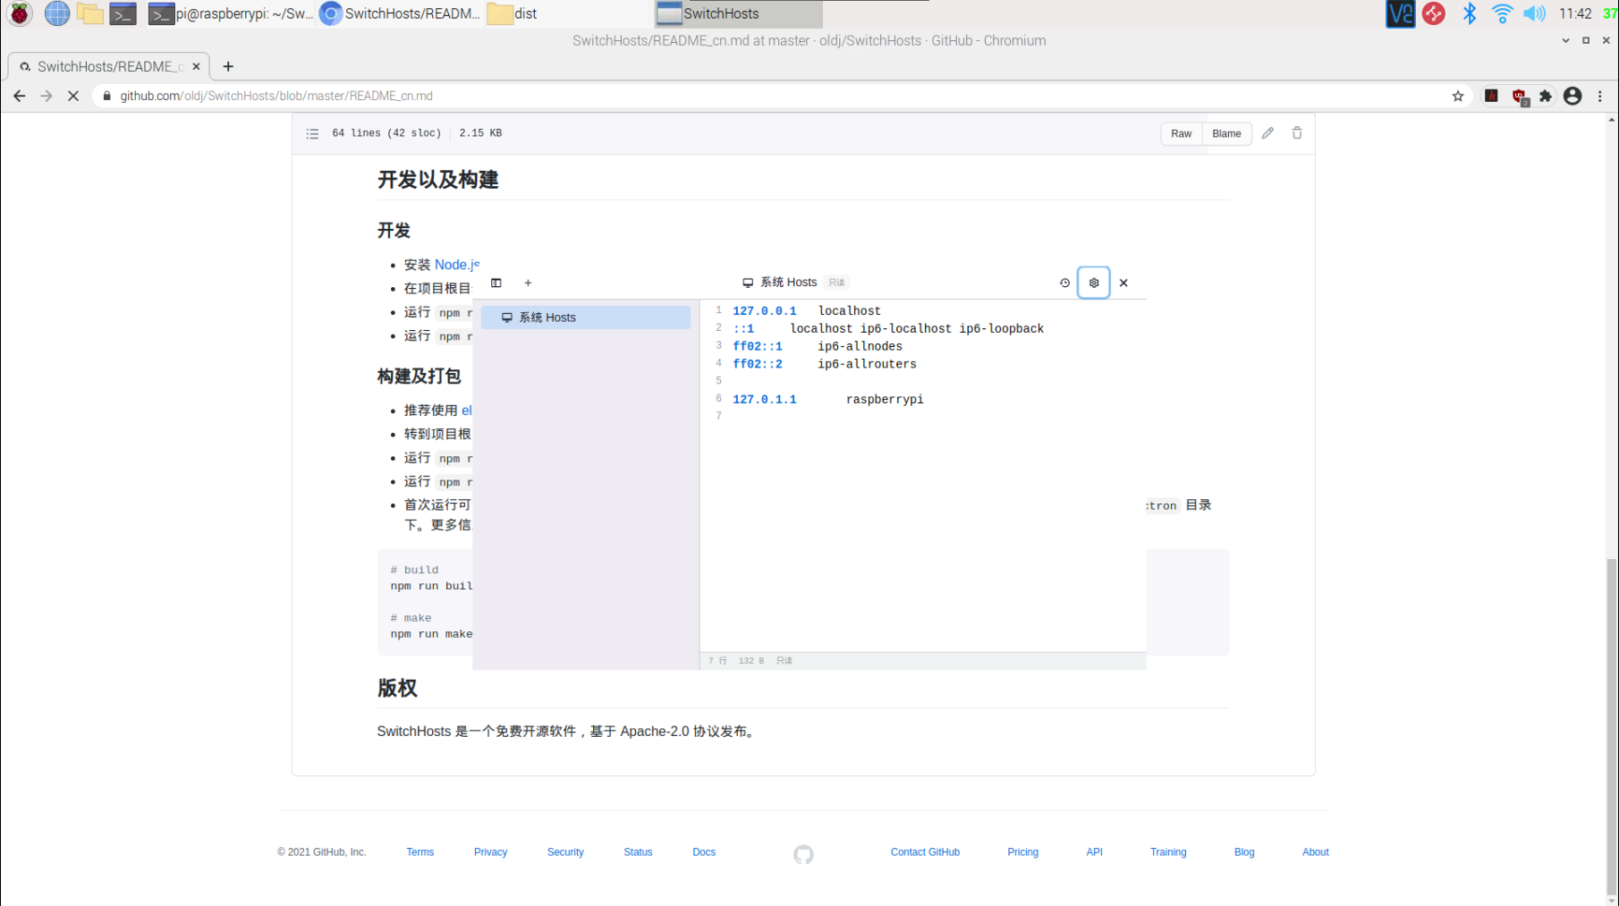Switch to pi@raspberrypi terminal window
The height and width of the screenshot is (906, 1619).
(x=231, y=13)
